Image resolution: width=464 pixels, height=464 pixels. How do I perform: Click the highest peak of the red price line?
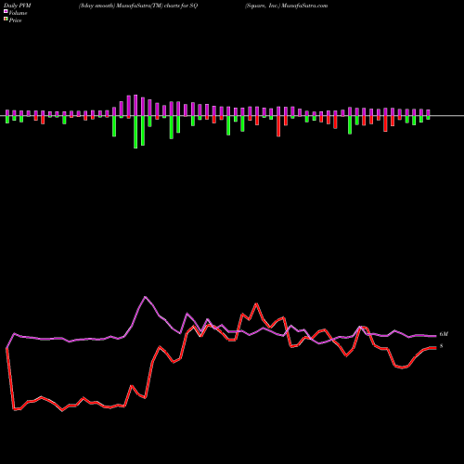tap(256, 303)
